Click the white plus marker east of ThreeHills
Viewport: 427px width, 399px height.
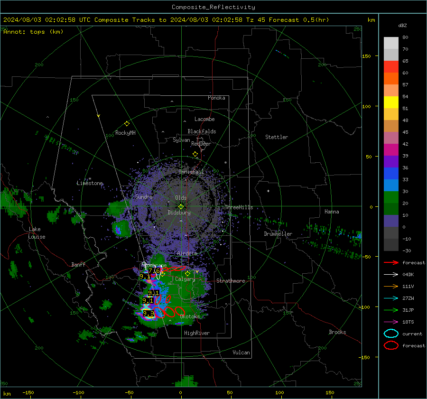(268, 191)
